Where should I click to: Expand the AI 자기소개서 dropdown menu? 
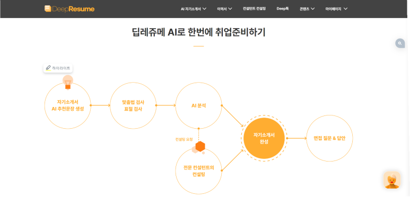click(x=194, y=9)
